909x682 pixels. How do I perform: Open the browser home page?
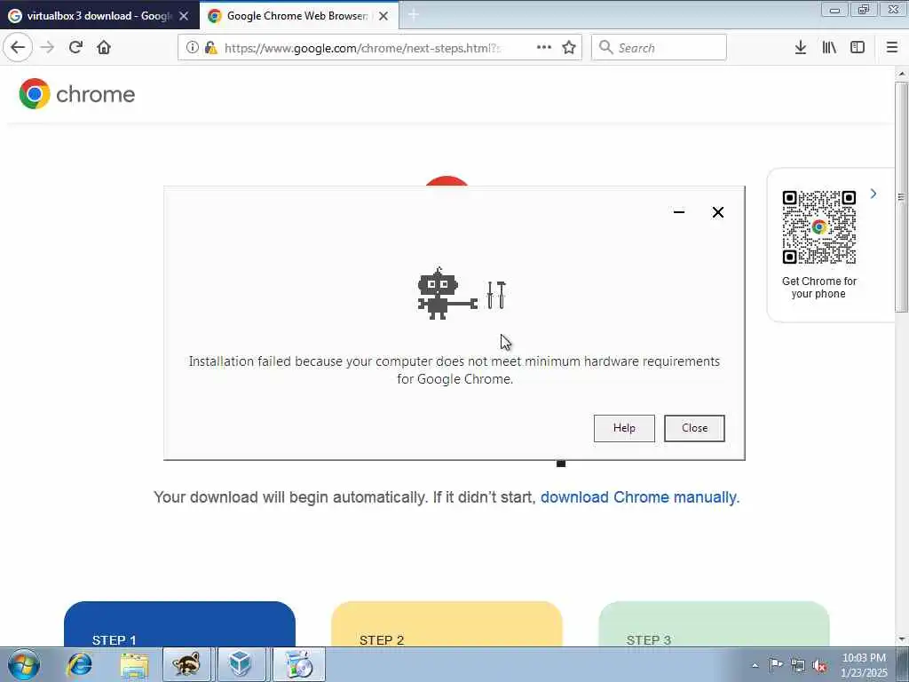tap(104, 47)
